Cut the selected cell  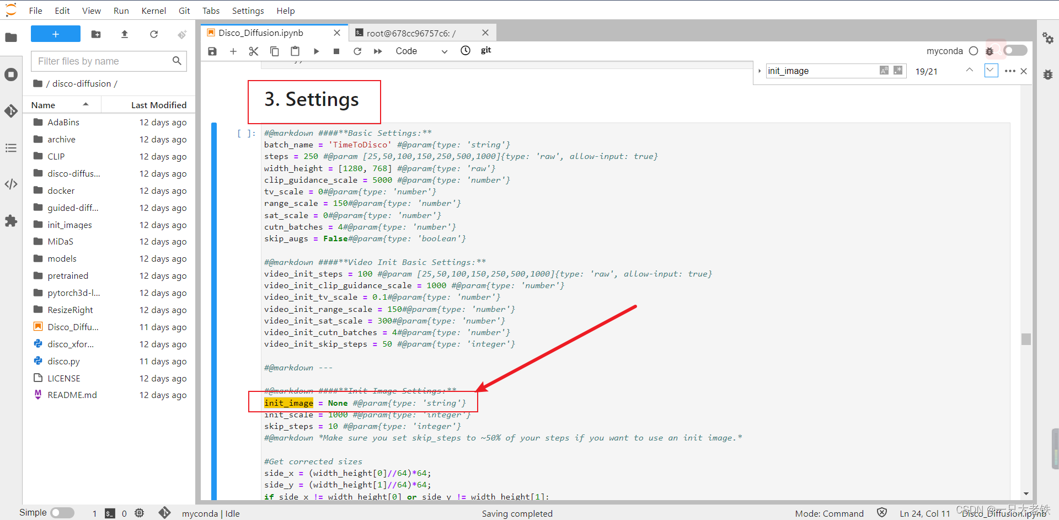coord(254,51)
